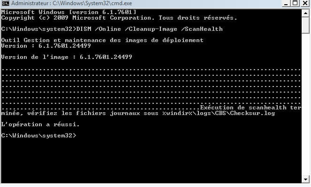Image resolution: width=311 pixels, height=187 pixels.
Task: Click the final C:\Windows\system32> prompt
Action: tap(38, 136)
